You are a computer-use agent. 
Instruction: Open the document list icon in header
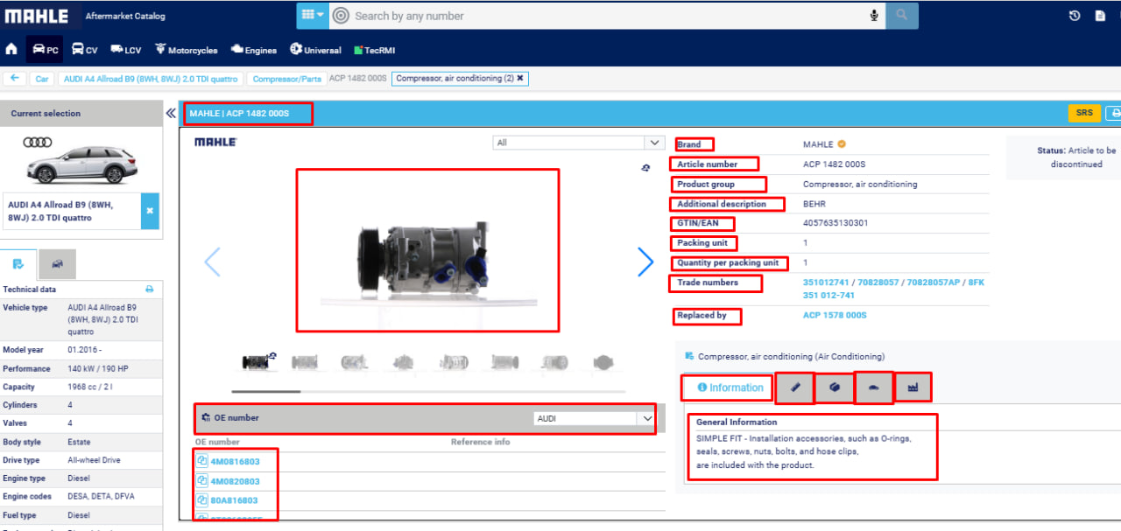[1100, 16]
